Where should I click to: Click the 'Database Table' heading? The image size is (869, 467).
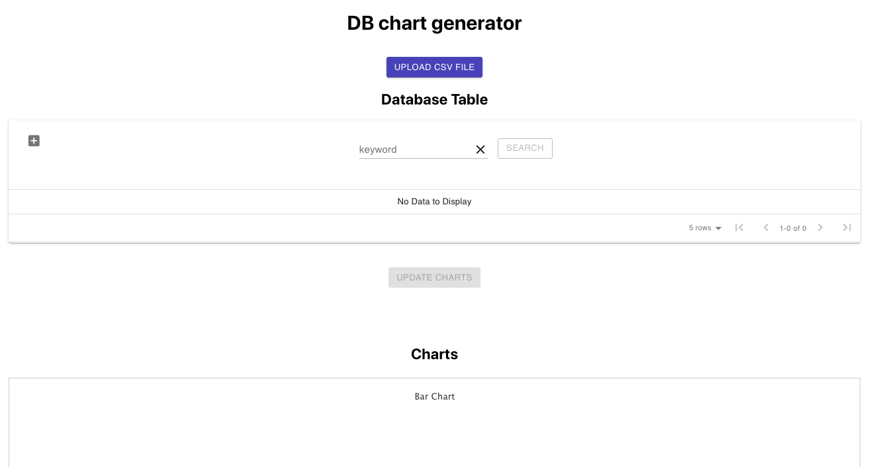[x=434, y=99]
